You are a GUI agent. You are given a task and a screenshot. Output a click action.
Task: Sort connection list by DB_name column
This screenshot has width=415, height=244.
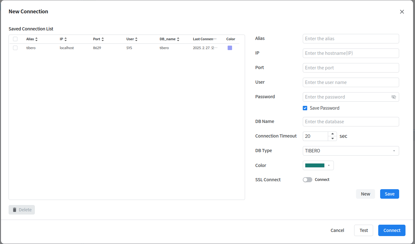point(178,39)
